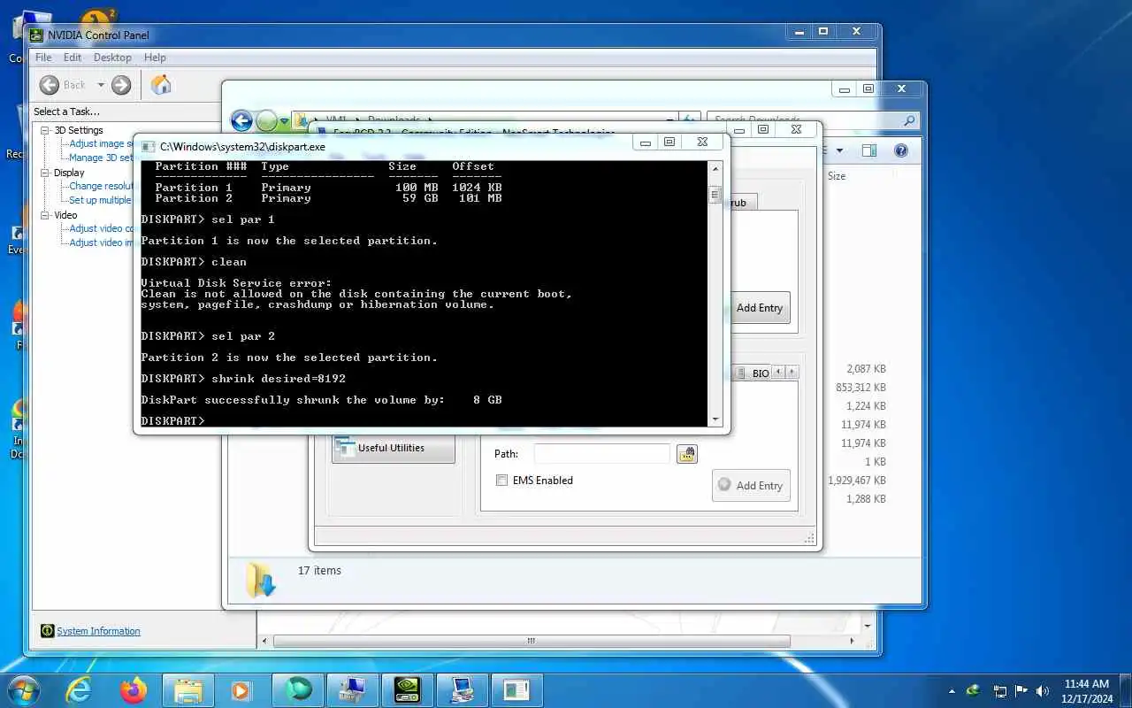The width and height of the screenshot is (1132, 708).
Task: Open the Windows Start menu orb
Action: coord(24,689)
